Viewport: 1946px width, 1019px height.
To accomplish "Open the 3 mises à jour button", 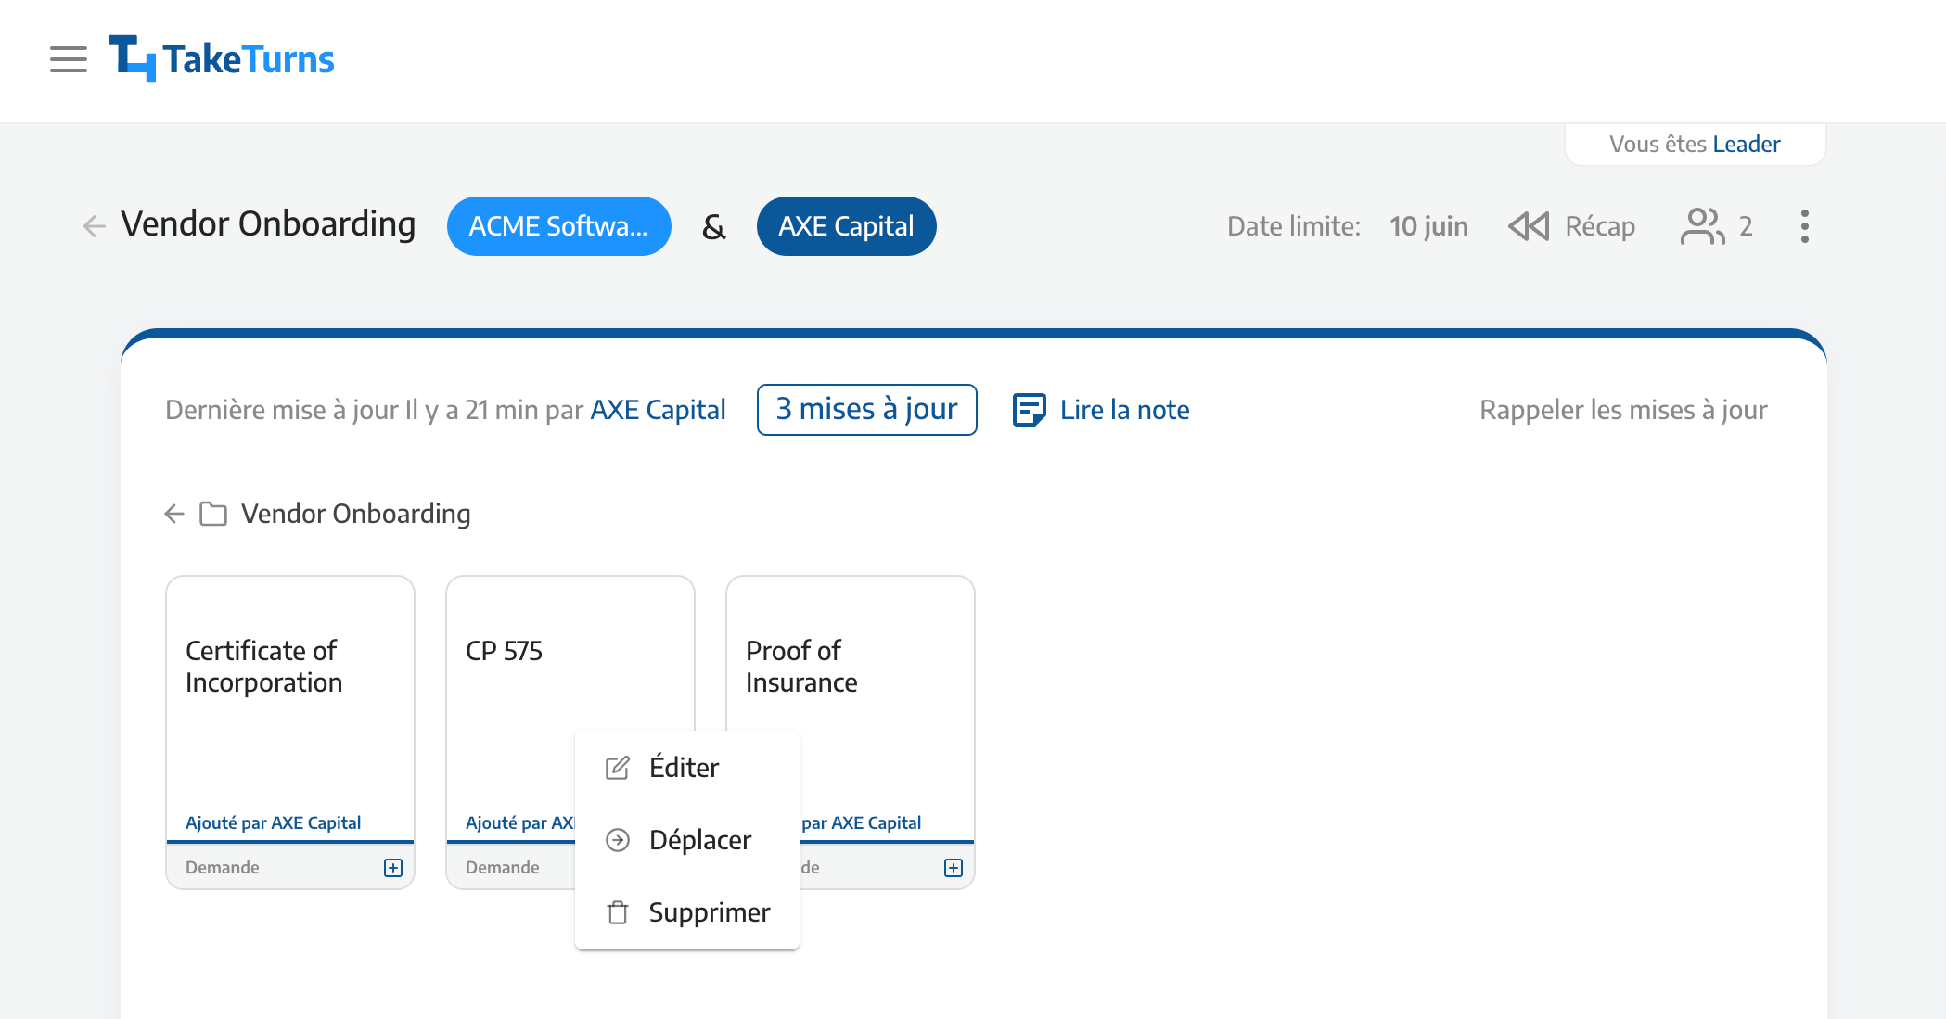I will tap(866, 409).
